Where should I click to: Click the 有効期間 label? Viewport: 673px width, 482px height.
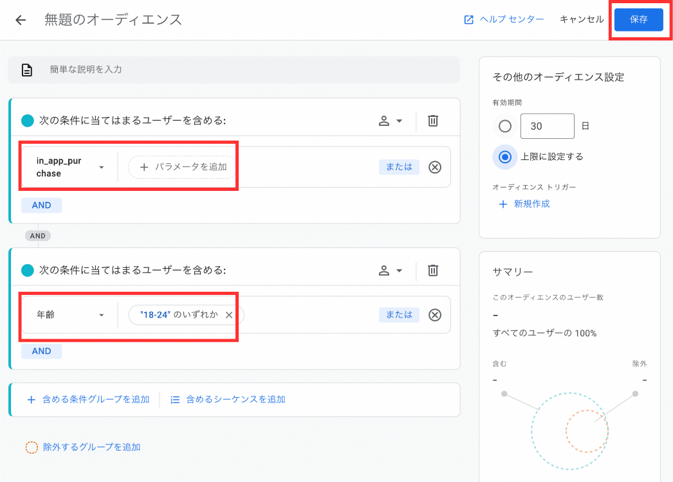click(508, 102)
